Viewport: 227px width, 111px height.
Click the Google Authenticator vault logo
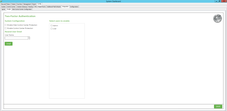pyautogui.click(x=217, y=19)
